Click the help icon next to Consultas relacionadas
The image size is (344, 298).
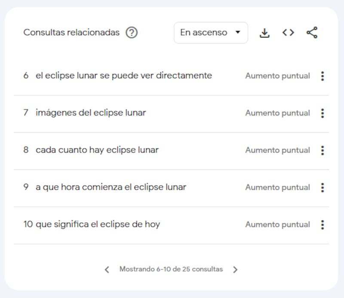click(x=132, y=33)
